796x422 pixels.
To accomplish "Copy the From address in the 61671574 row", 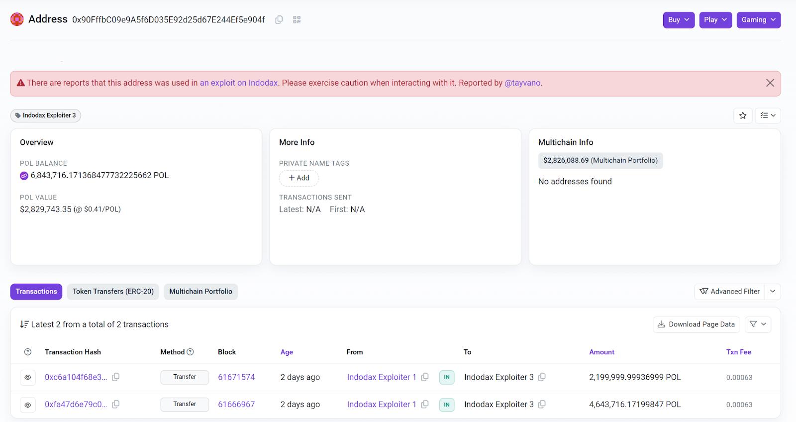I will tap(425, 377).
